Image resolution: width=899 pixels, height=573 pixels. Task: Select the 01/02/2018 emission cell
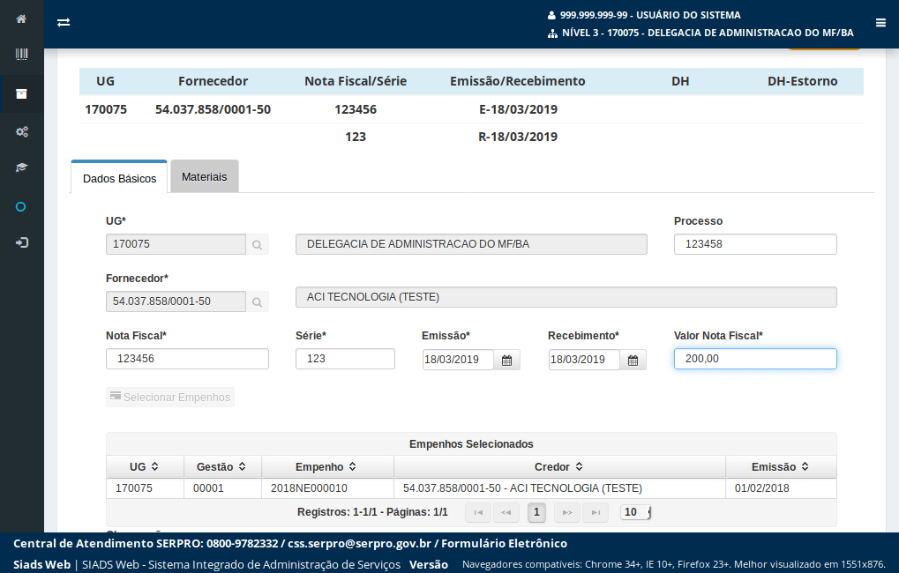[781, 488]
